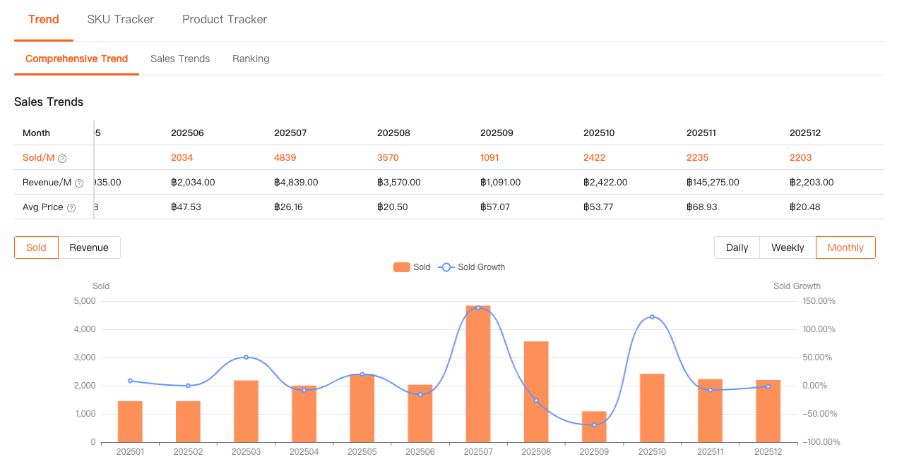
Task: Switch chart granularity to Daily
Action: tap(737, 247)
